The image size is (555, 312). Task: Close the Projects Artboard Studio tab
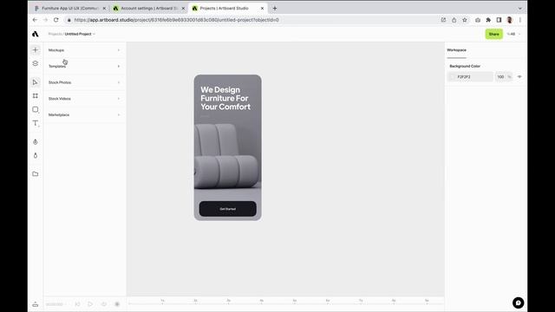point(262,8)
